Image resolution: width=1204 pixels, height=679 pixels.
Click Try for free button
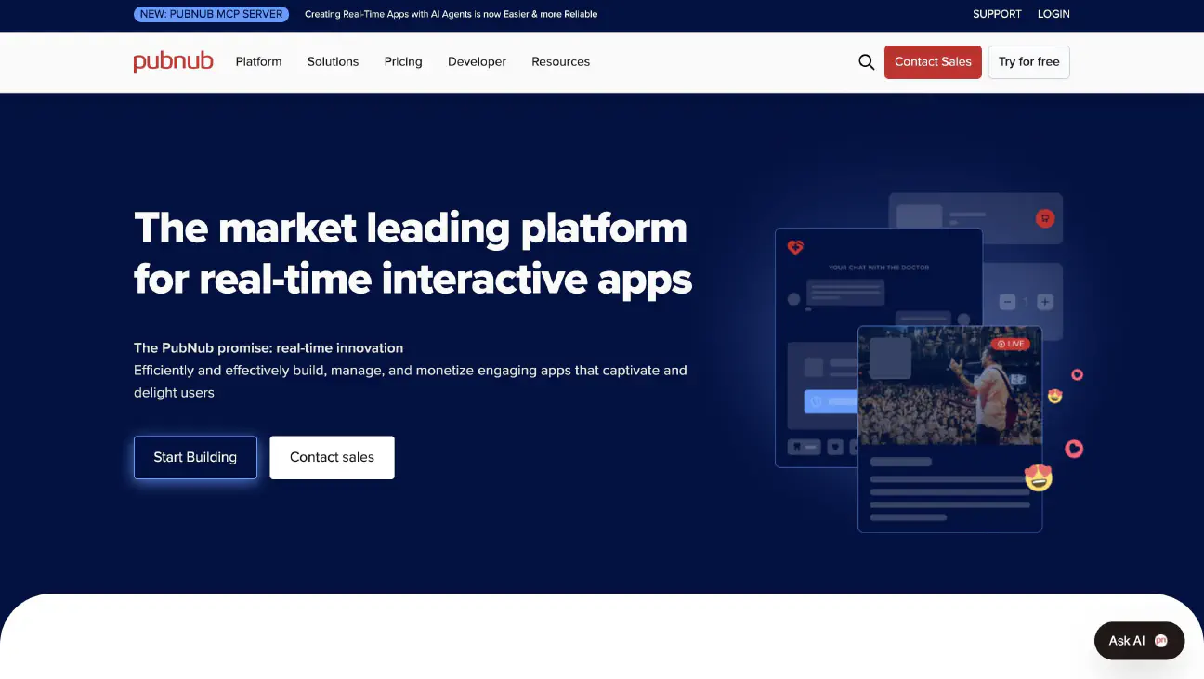point(1028,62)
